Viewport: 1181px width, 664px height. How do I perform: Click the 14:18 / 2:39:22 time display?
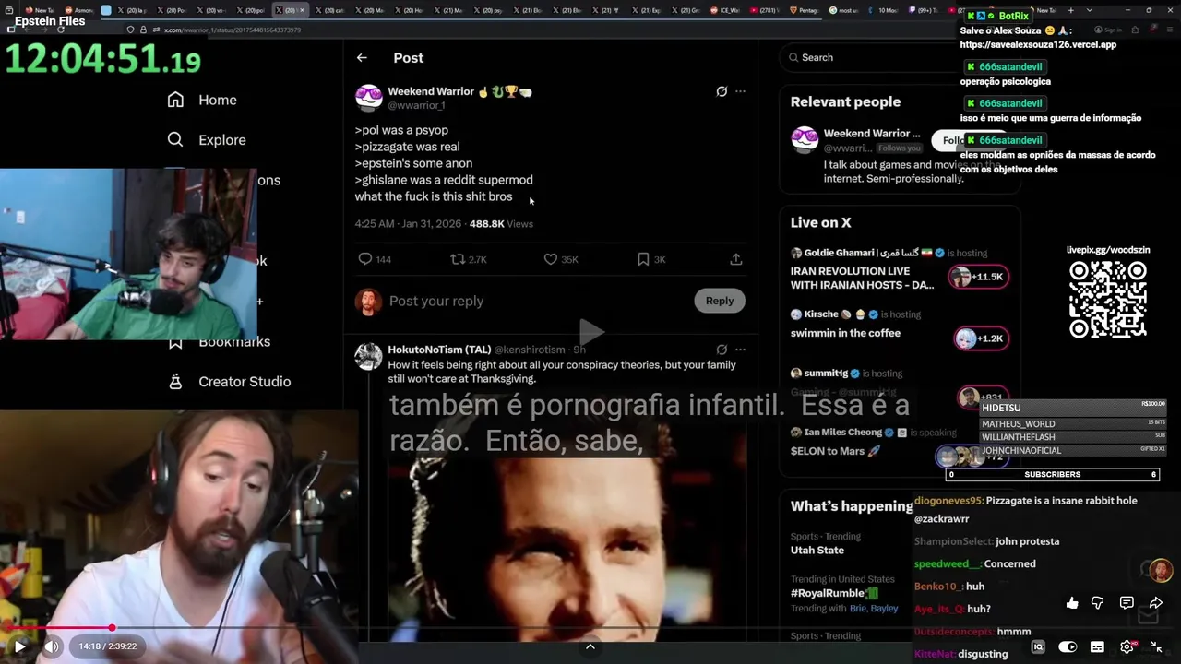tap(107, 646)
